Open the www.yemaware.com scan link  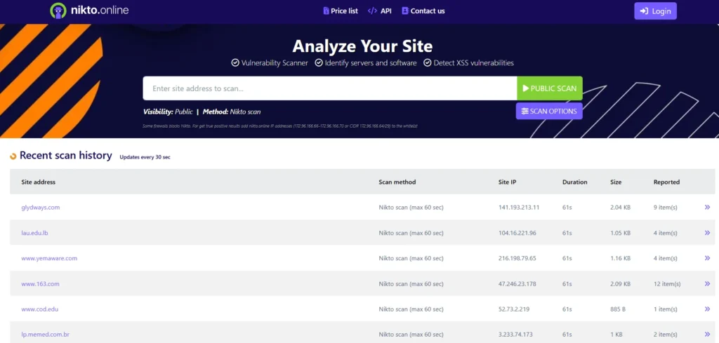pyautogui.click(x=49, y=258)
